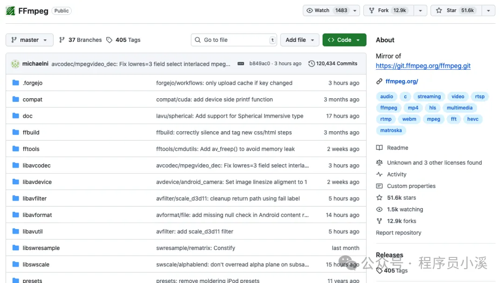Select the rtsp topic tag

480,96
